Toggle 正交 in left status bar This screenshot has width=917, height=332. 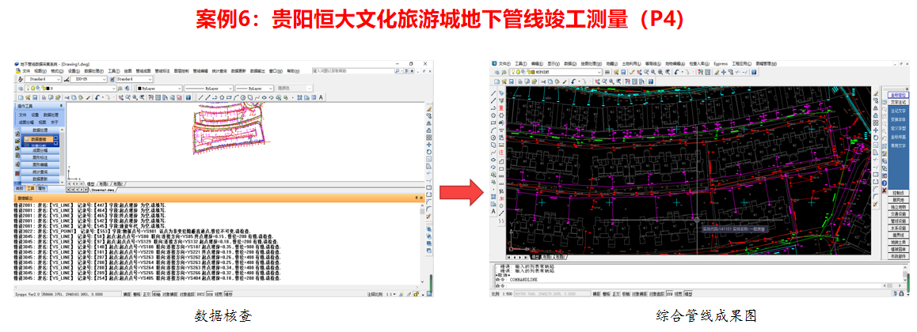click(x=146, y=294)
